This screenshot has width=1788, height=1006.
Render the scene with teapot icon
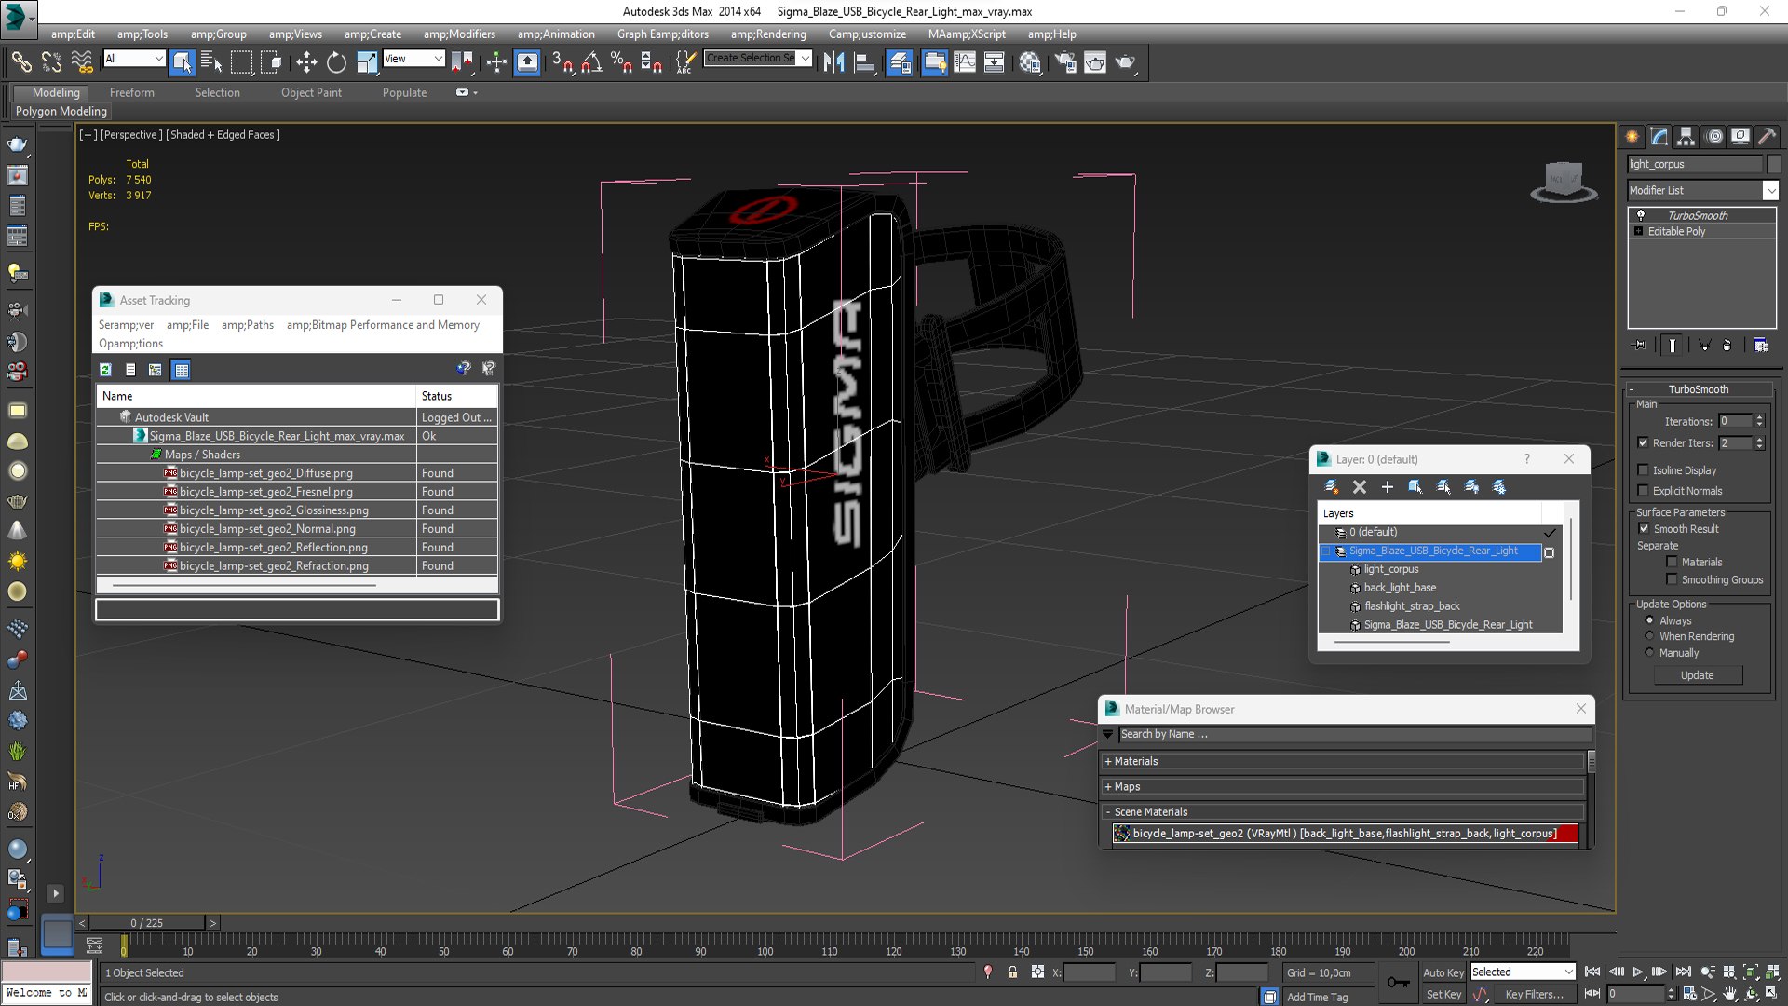pos(1125,62)
